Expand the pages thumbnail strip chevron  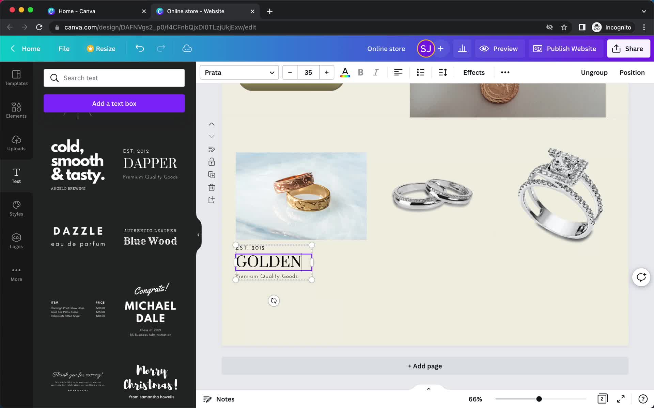pyautogui.click(x=429, y=389)
